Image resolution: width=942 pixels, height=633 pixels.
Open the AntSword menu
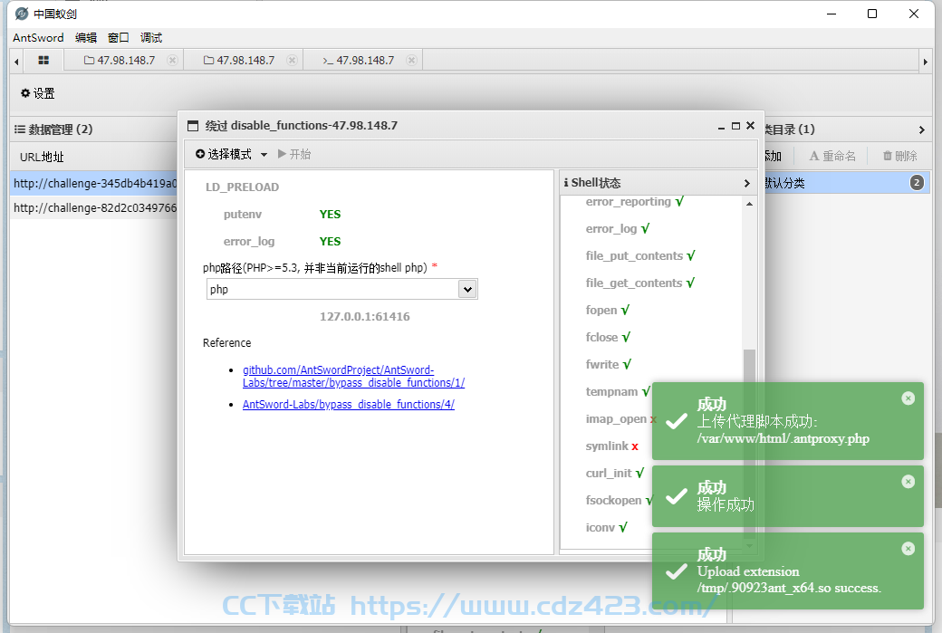point(38,37)
